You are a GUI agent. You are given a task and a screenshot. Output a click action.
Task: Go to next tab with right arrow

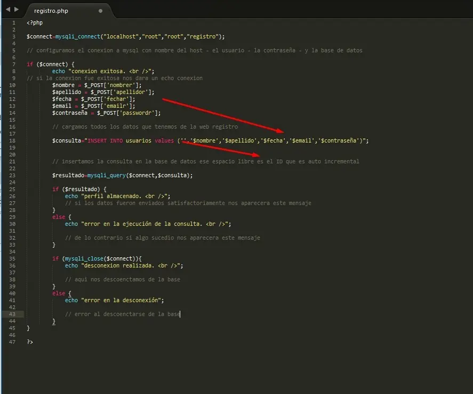coord(17,10)
